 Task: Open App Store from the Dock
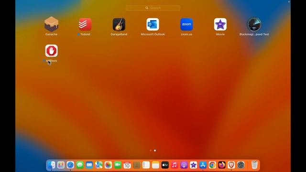pos(203,165)
